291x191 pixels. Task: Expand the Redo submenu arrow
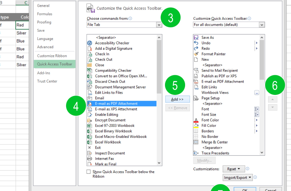click(257, 48)
